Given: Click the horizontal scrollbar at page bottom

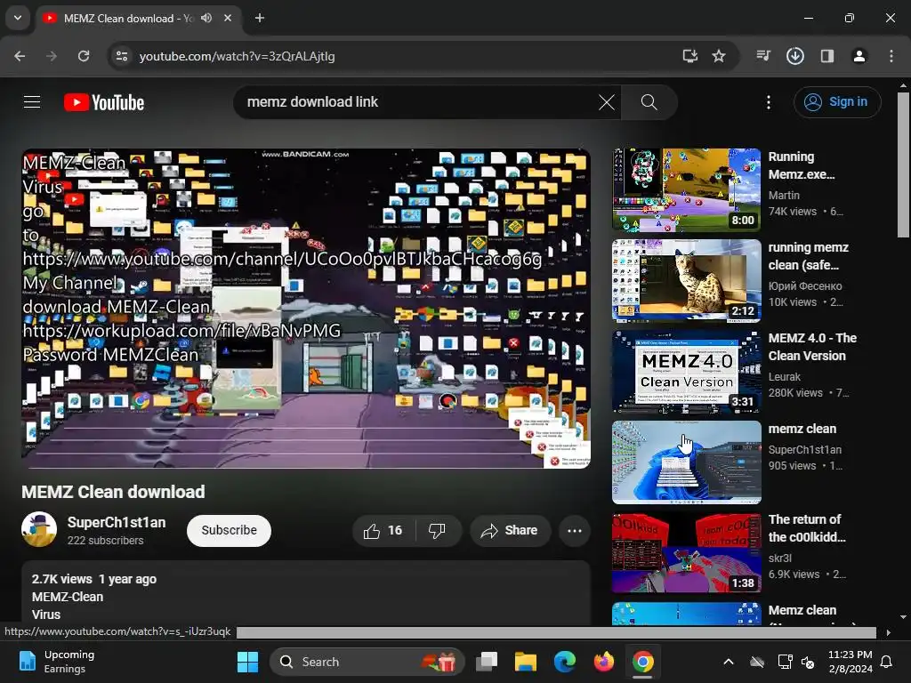Looking at the screenshot, I should [556, 632].
